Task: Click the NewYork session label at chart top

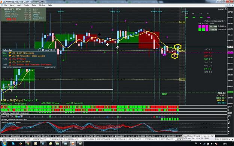Action: point(61,12)
